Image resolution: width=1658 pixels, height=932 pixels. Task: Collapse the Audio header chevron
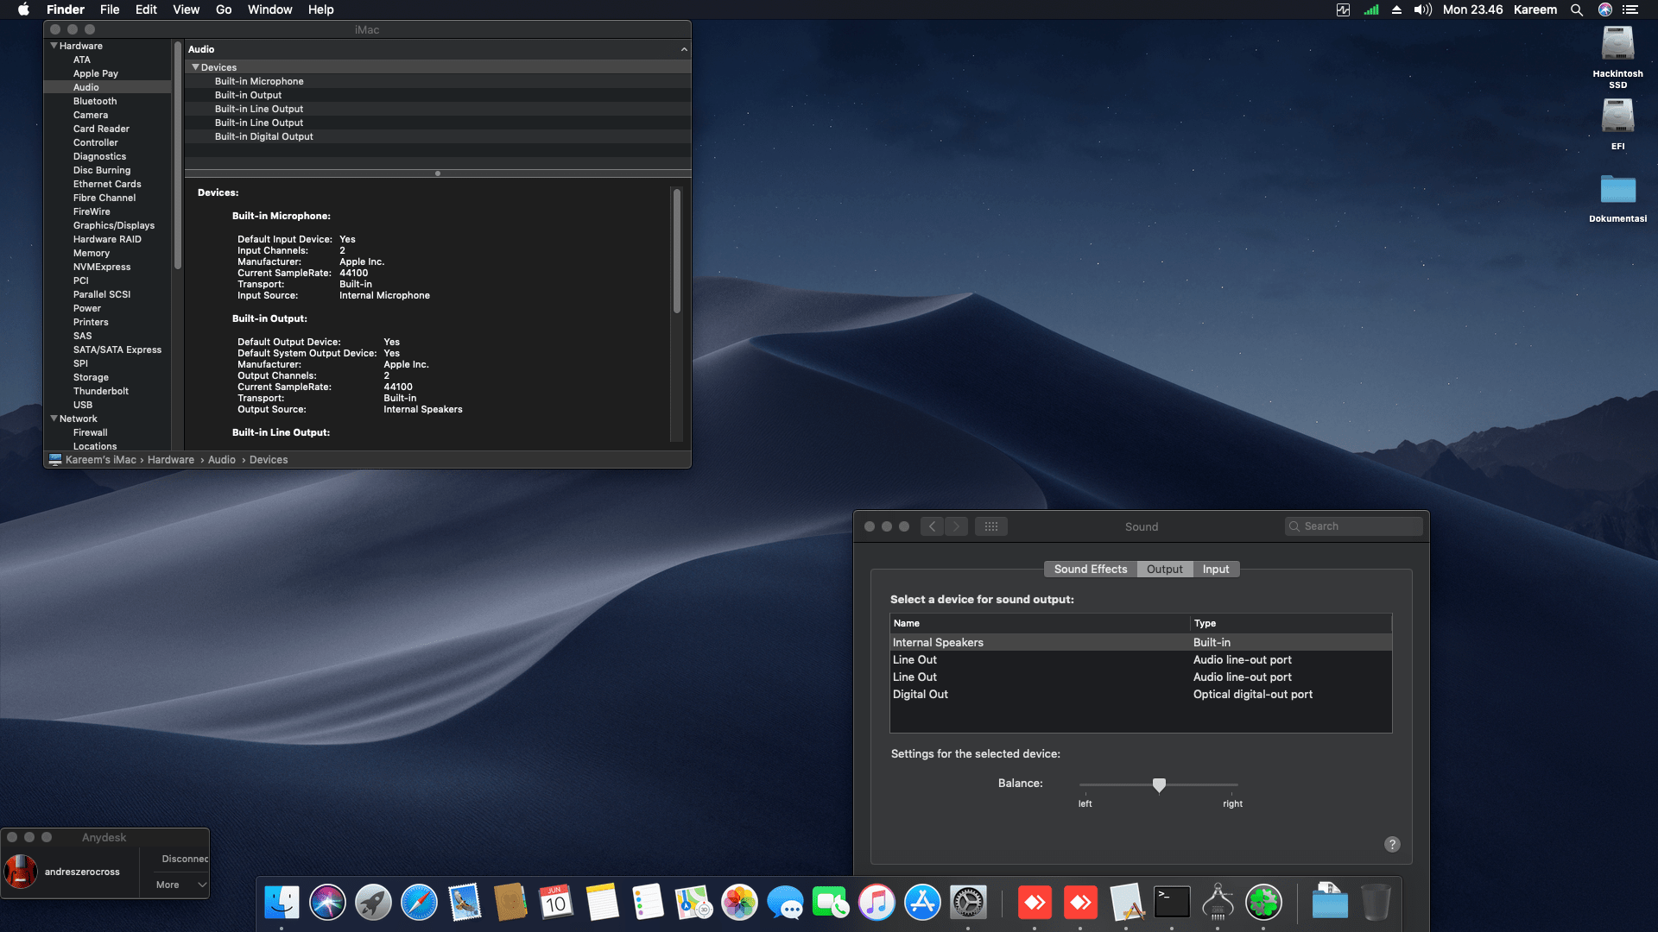684,49
